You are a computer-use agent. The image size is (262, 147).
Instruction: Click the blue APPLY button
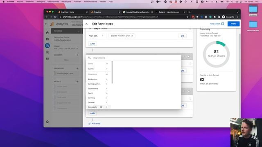point(233,24)
